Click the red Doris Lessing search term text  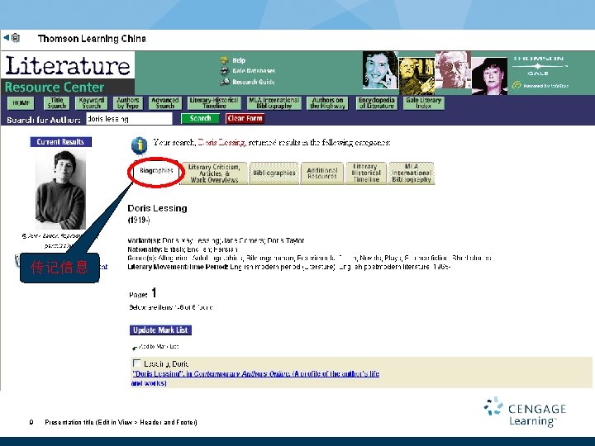222,143
